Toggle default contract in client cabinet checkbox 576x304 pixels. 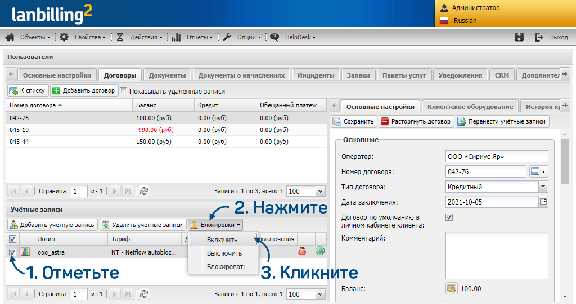tap(449, 217)
